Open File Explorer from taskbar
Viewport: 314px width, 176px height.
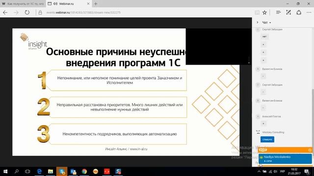51,172
